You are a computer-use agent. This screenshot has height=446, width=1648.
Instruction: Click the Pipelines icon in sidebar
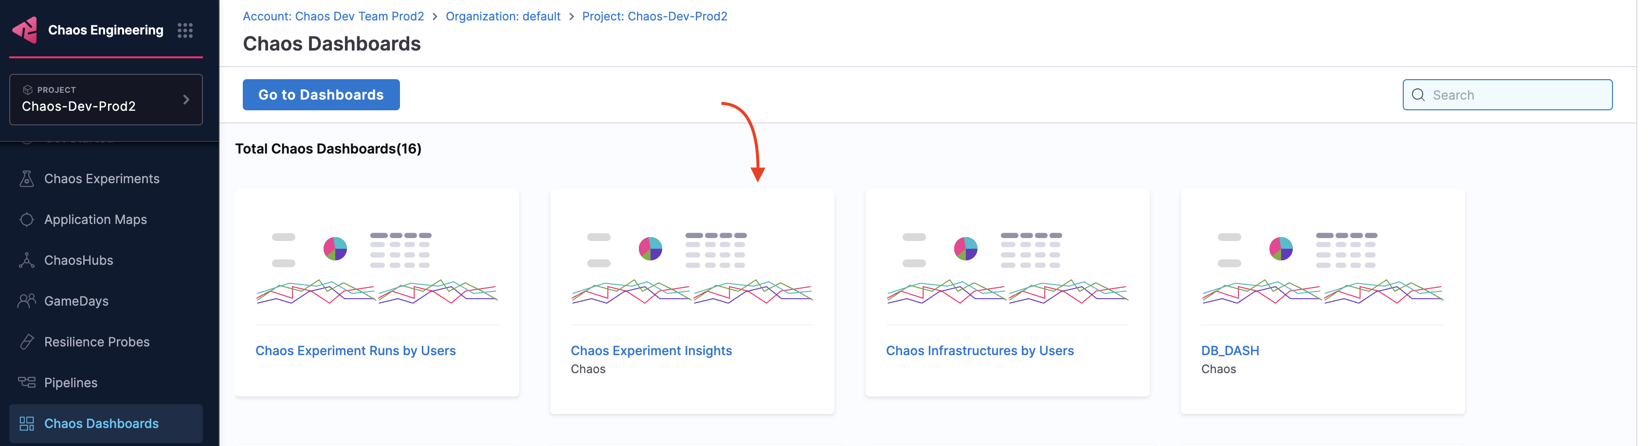pos(27,383)
